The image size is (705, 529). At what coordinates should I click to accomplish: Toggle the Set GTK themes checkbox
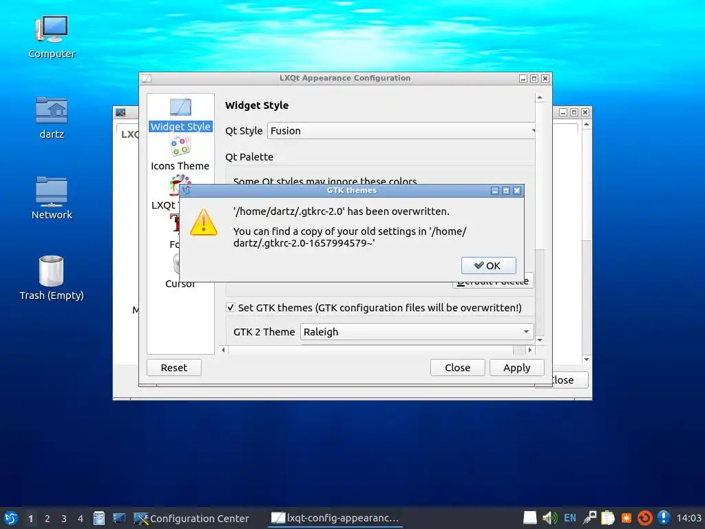point(230,308)
